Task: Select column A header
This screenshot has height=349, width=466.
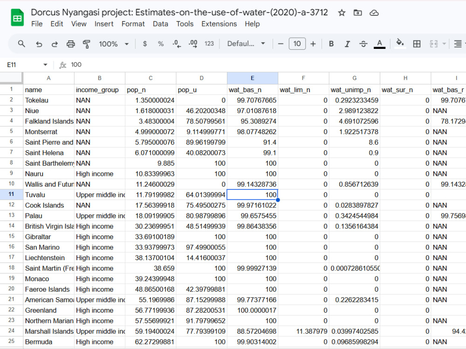Action: (x=49, y=78)
